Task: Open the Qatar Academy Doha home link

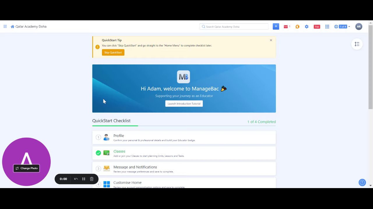Action: tap(31, 26)
